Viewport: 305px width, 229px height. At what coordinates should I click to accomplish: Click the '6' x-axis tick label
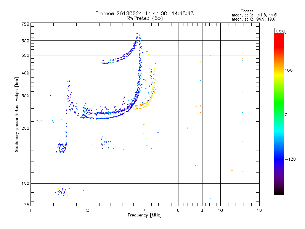coord(178,210)
